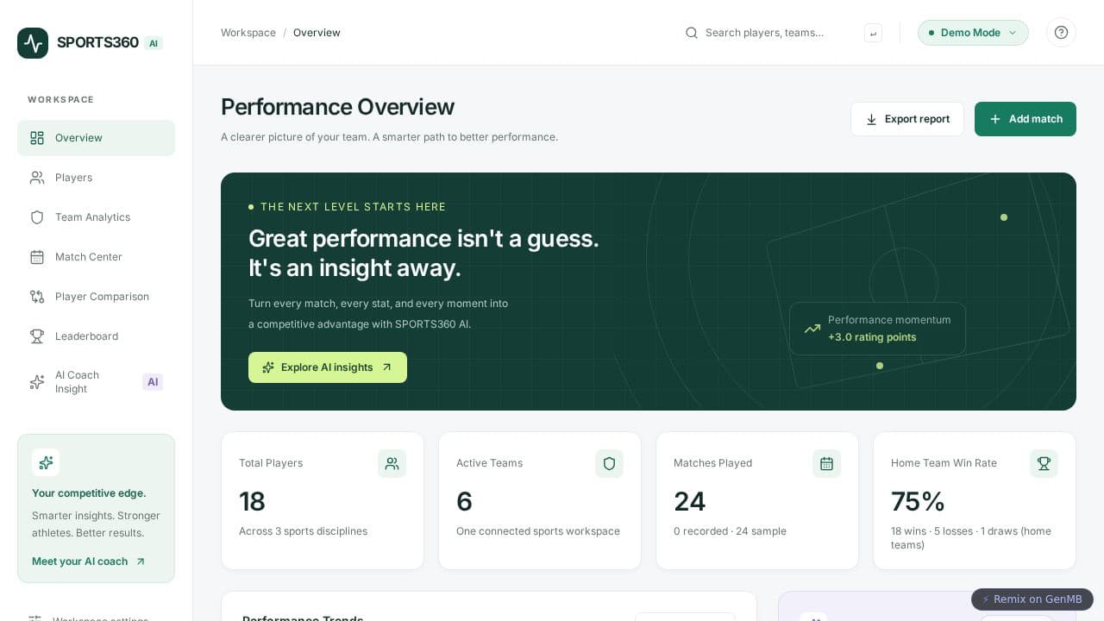Open Team Analytics in the sidebar
Screen dimensions: 1104x621
[96, 217]
